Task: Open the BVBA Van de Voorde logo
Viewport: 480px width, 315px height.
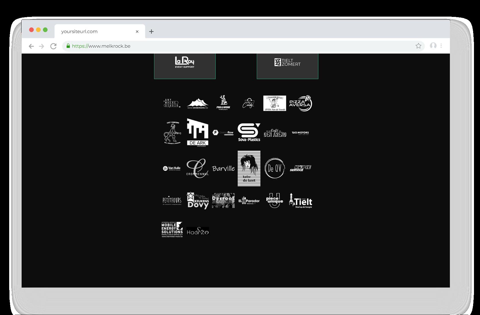Action: [x=275, y=103]
